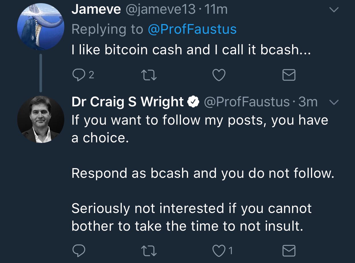Follow the @ProfFaustus mention link
Image resolution: width=355 pixels, height=263 pixels.
pos(192,29)
